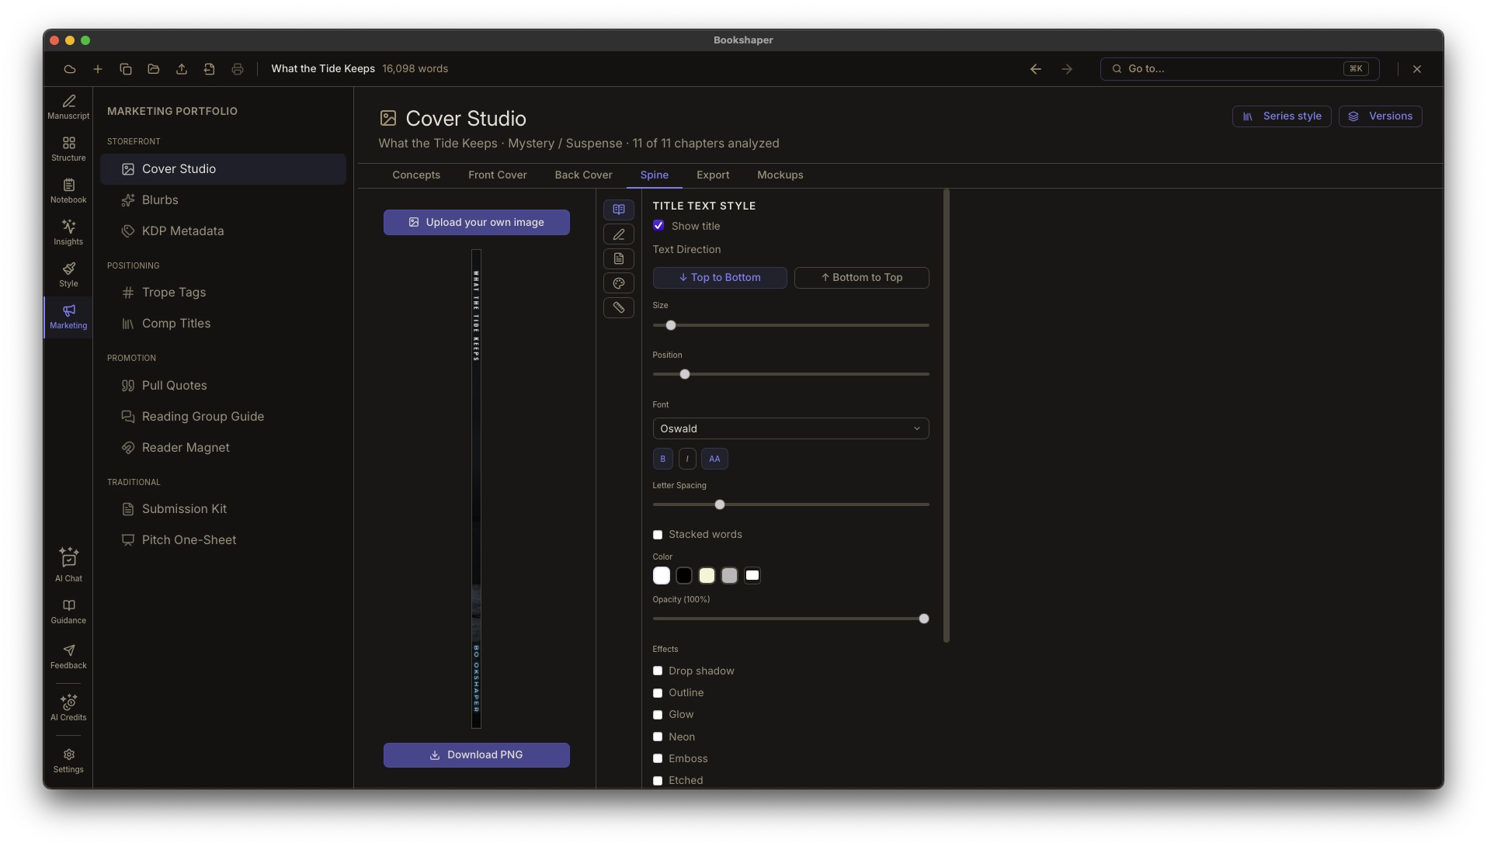Open the Marketing sidebar section

pyautogui.click(x=68, y=317)
